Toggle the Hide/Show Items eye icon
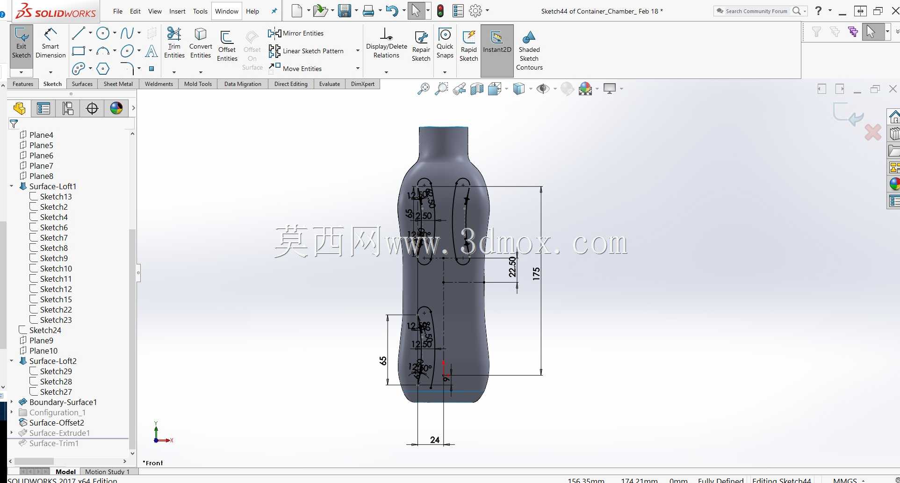The image size is (900, 483). point(543,89)
